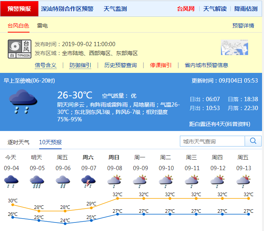Click today's 09-04 rain weather icon

click(11, 181)
